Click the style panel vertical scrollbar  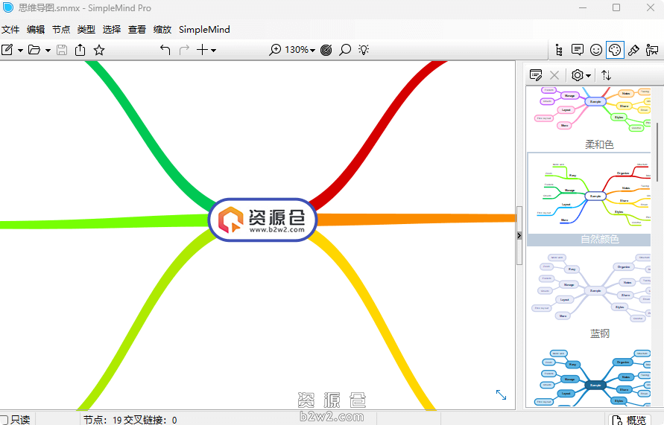point(657,153)
